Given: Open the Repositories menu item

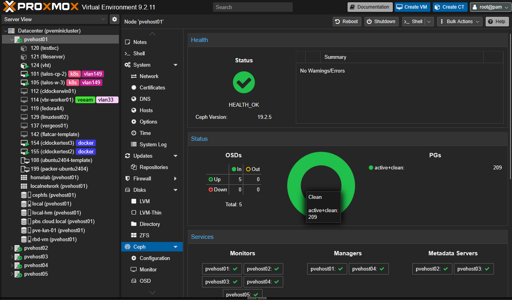Looking at the screenshot, I should point(152,167).
